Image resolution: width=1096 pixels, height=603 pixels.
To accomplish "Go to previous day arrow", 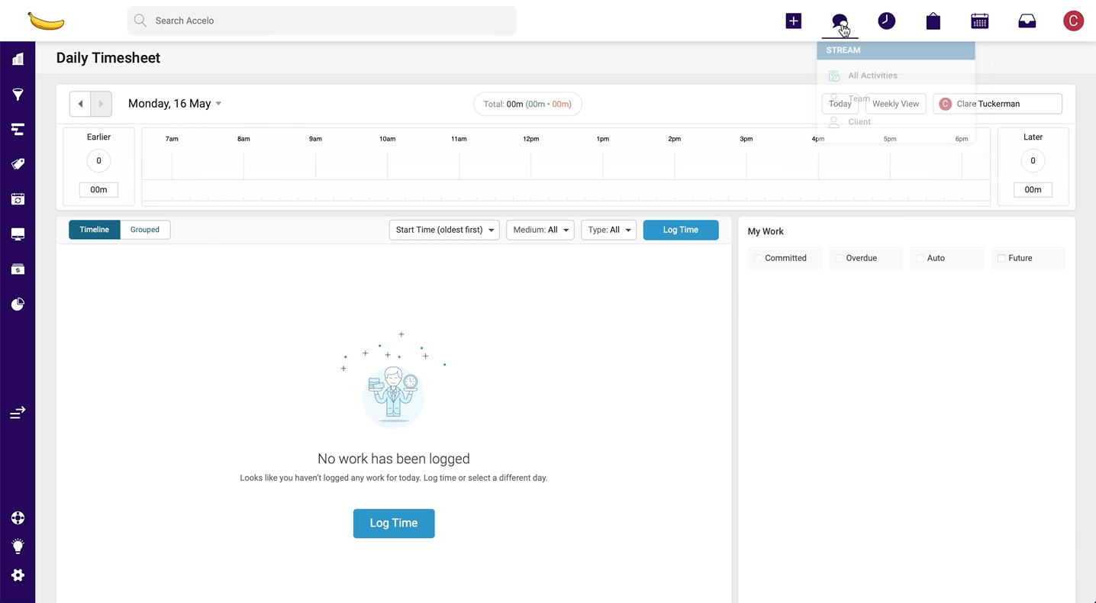I will point(80,104).
